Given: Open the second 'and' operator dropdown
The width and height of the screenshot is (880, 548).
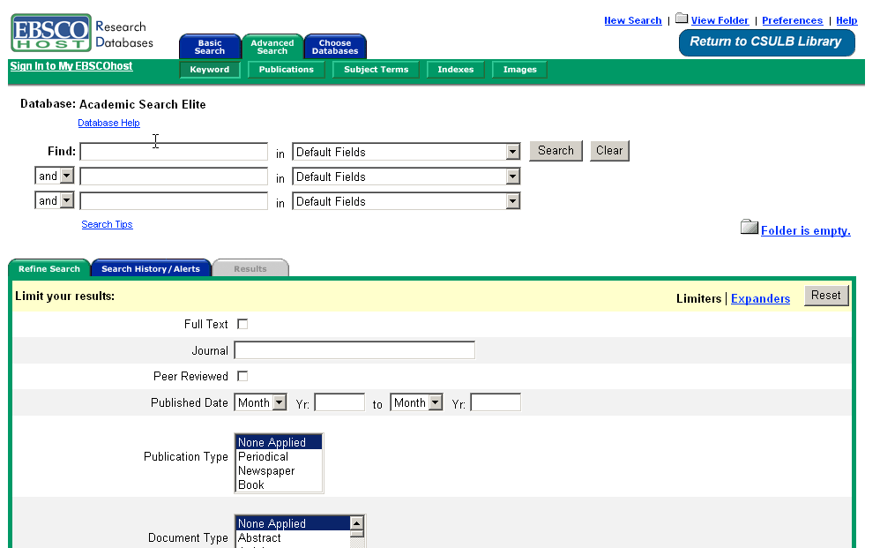Looking at the screenshot, I should 55,200.
